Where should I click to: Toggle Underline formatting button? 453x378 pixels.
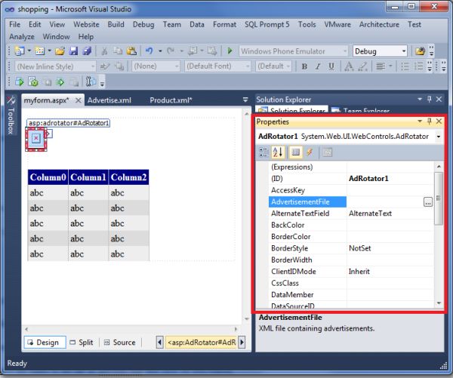point(332,66)
